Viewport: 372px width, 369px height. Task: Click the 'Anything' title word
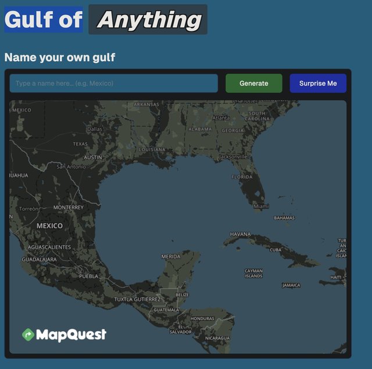pyautogui.click(x=149, y=20)
